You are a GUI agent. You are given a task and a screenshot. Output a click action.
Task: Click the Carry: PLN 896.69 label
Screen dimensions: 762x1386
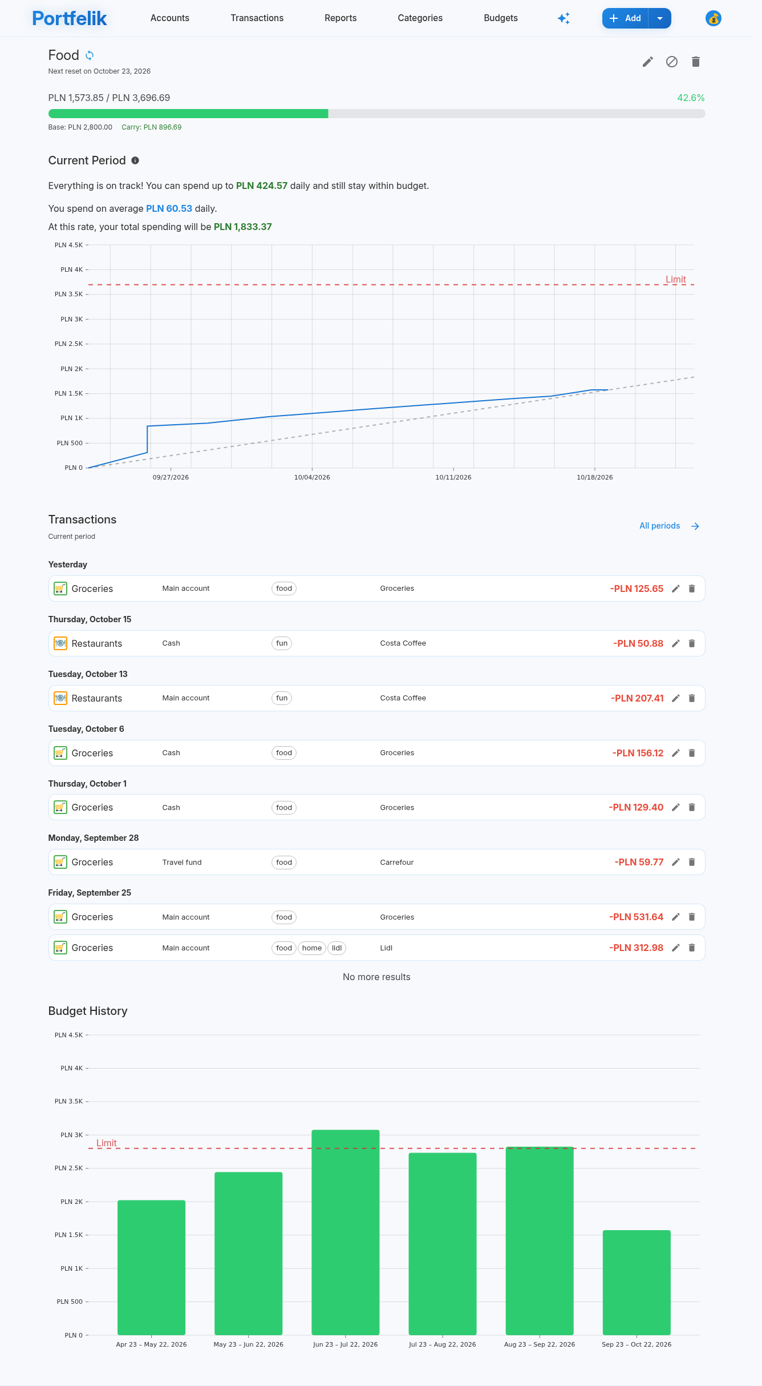point(152,127)
